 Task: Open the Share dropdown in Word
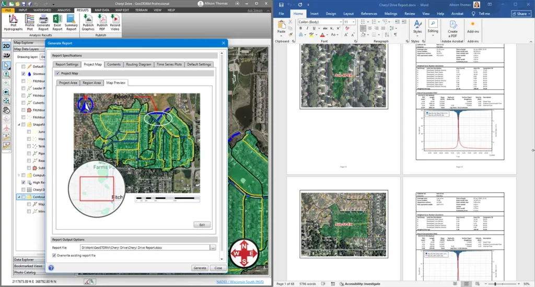521,14
